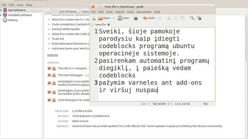Open the C++ language dropdown in status bar
This screenshot has width=248, height=139.
click(x=145, y=104)
